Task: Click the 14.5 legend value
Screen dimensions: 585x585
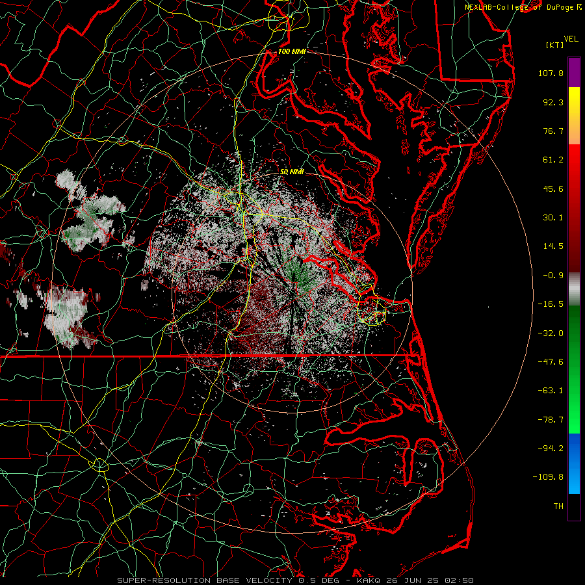Action: click(x=553, y=246)
